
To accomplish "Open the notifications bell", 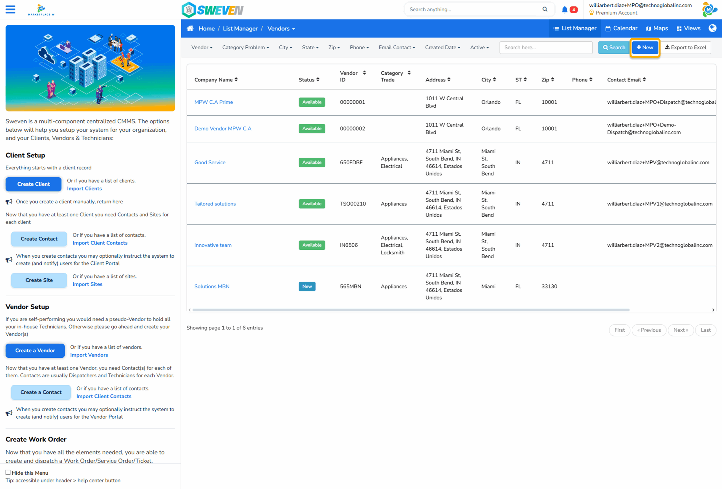I will (x=565, y=10).
